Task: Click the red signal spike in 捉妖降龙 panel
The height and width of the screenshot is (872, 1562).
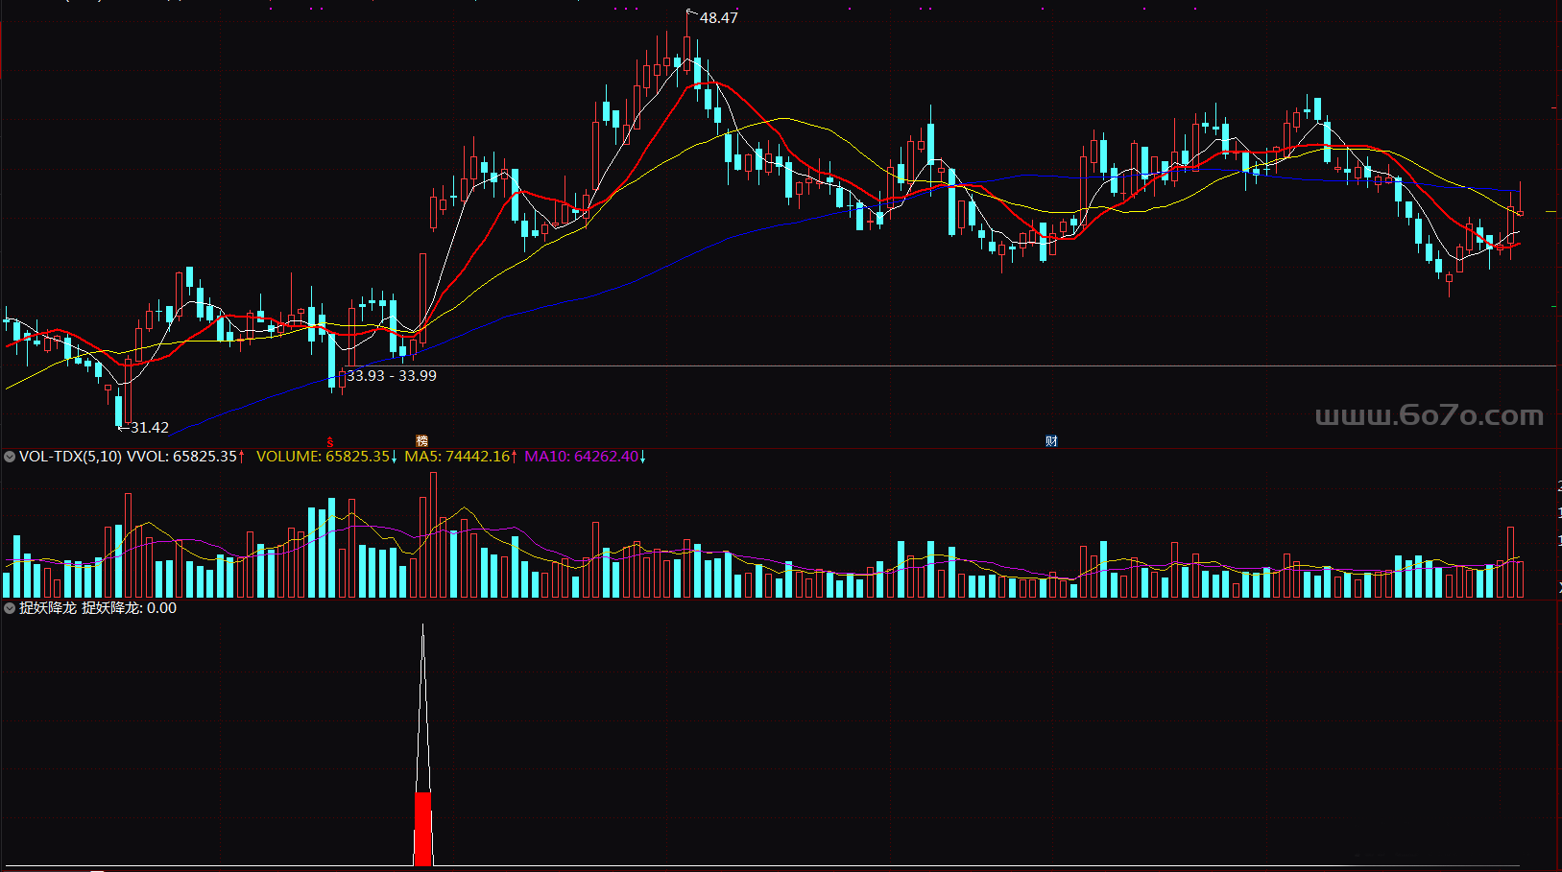Action: tap(422, 825)
